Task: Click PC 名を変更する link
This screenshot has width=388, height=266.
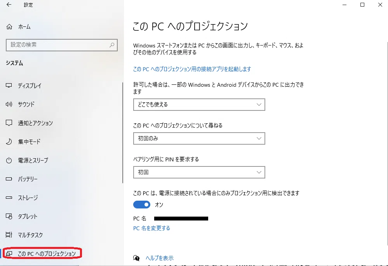Action: click(152, 228)
